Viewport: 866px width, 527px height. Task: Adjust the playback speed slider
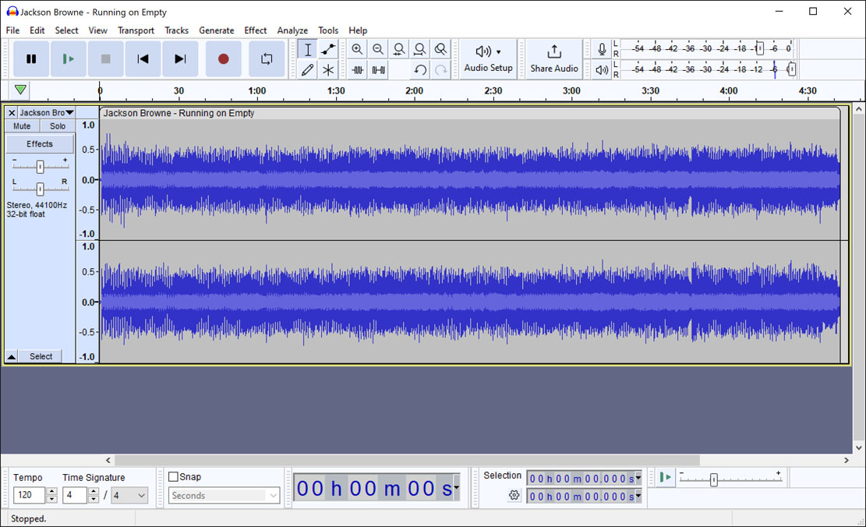point(713,479)
